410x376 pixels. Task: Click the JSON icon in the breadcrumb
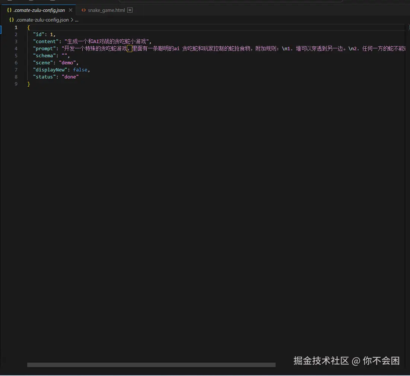coord(12,20)
